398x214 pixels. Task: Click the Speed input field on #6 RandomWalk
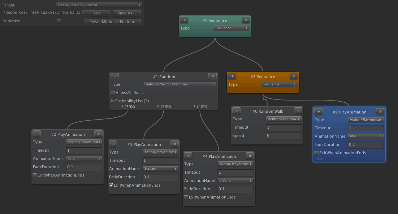point(284,135)
